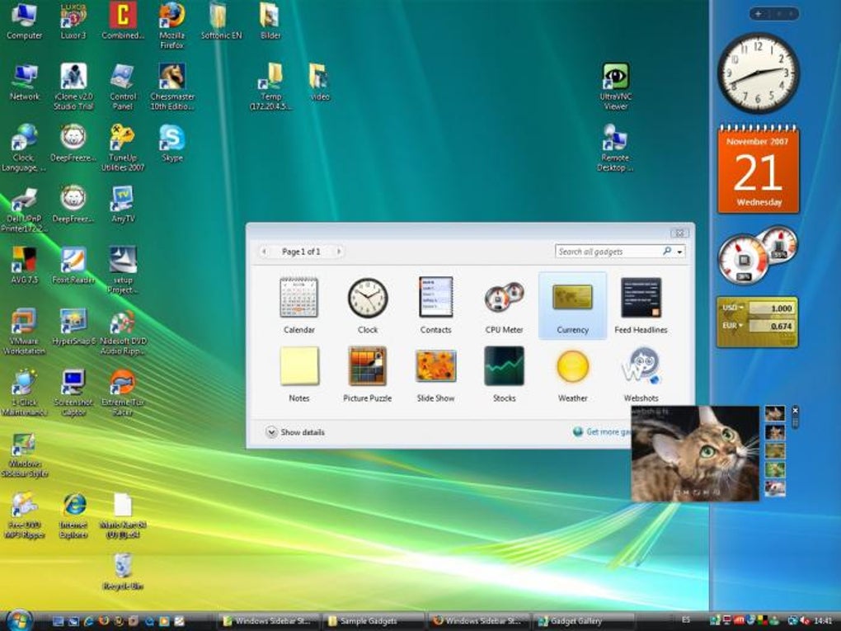841x631 pixels.
Task: Switch to Sample Gadgets taskbar window
Action: click(x=373, y=621)
